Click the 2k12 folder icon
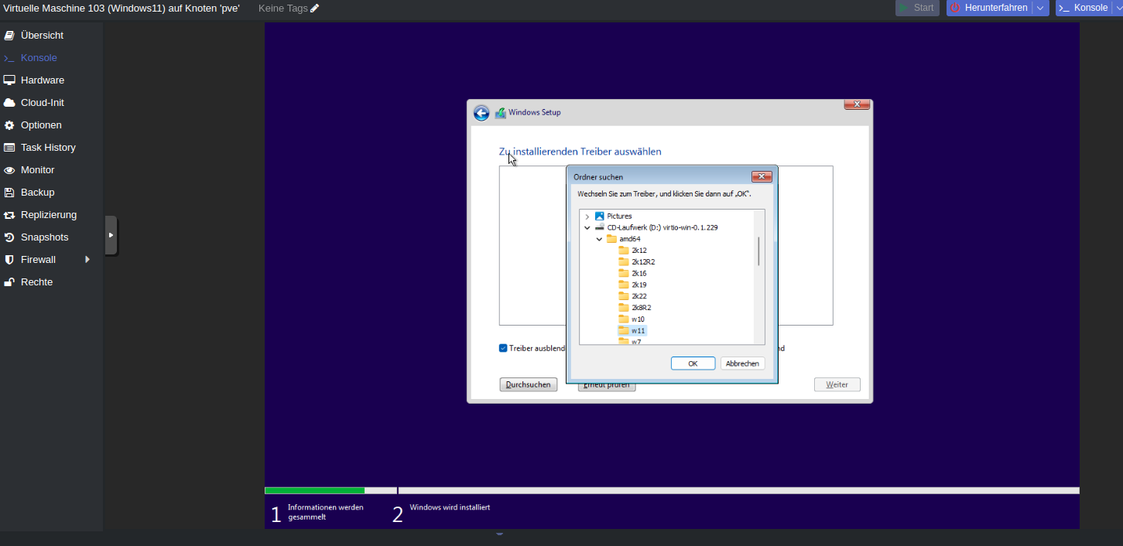The width and height of the screenshot is (1123, 546). pos(624,251)
